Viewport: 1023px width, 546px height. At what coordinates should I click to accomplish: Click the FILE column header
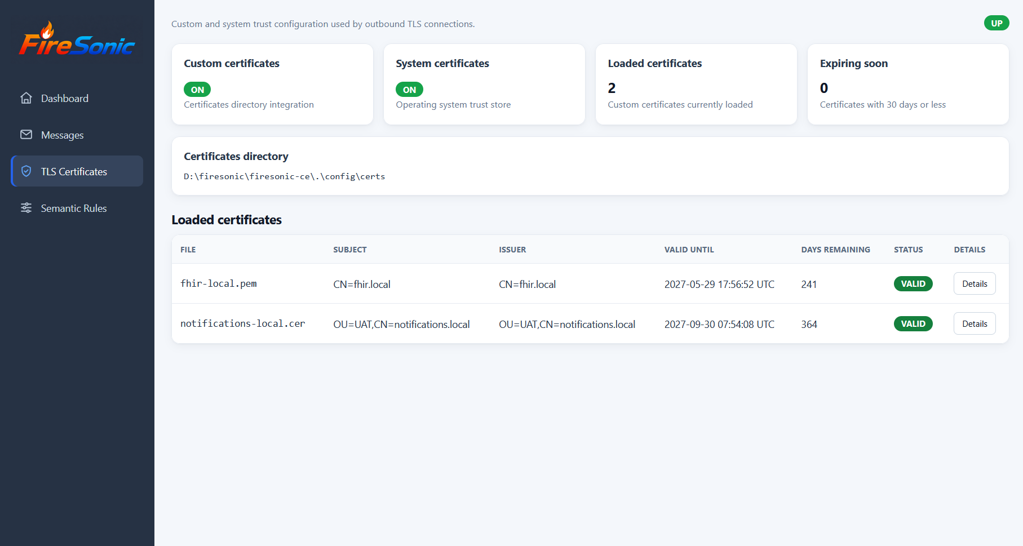[188, 250]
